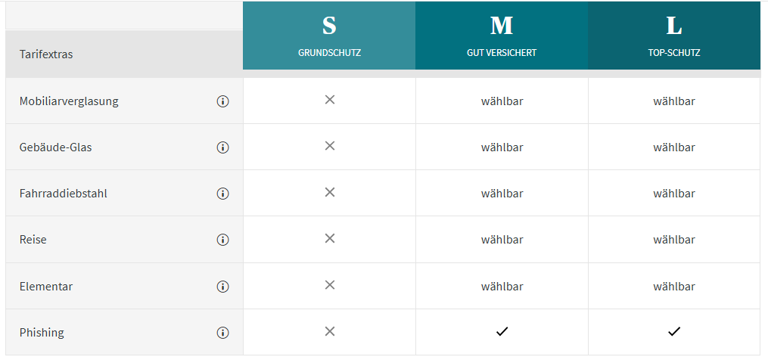Open info icon for Gebäude-Glas
The height and width of the screenshot is (363, 768).
pyautogui.click(x=222, y=147)
